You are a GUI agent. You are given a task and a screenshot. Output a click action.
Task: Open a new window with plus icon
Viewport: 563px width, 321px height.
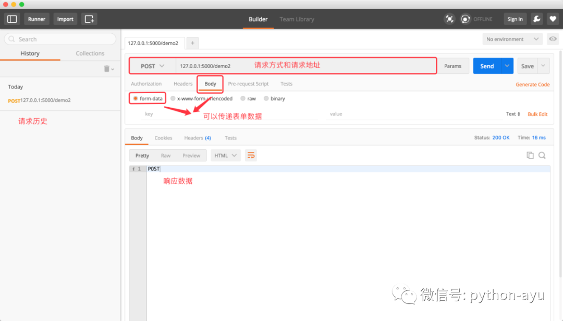pos(89,19)
